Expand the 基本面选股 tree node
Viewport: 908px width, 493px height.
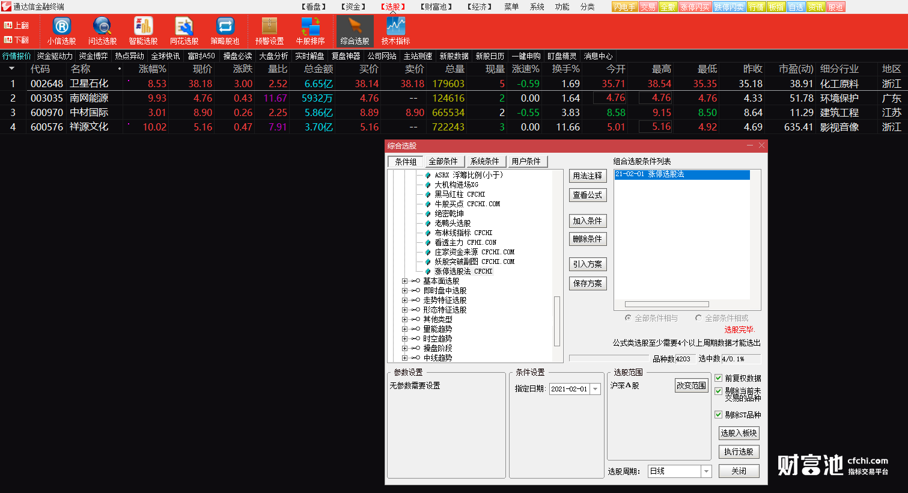tap(404, 281)
